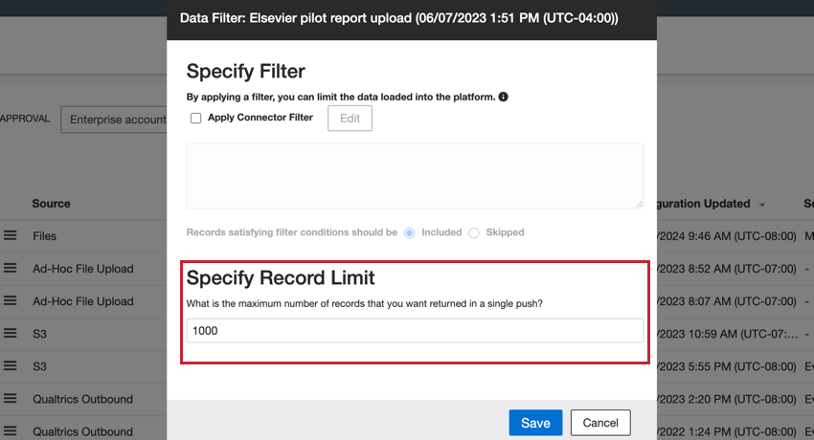Enable the Apply Connector Filter checkbox

click(196, 118)
